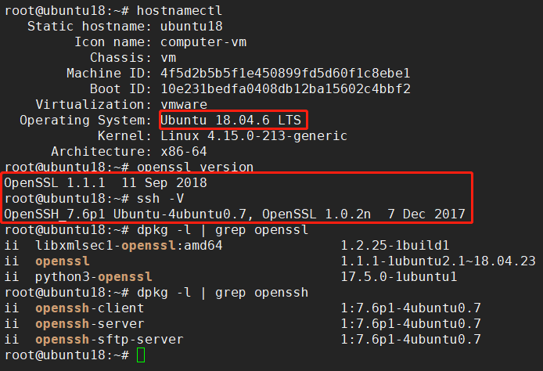Click the Virtualization value vmware
Viewport: 543px width, 371px height.
click(183, 104)
